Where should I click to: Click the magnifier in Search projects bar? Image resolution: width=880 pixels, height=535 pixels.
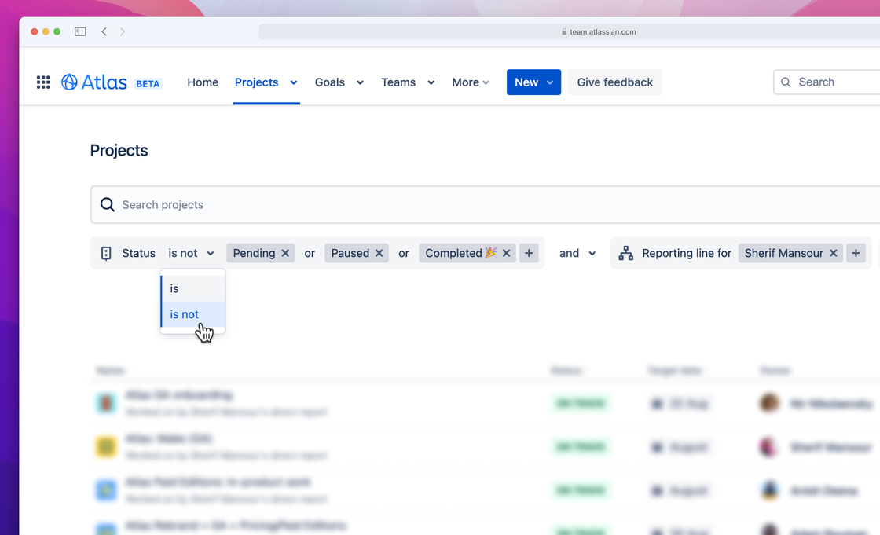108,204
